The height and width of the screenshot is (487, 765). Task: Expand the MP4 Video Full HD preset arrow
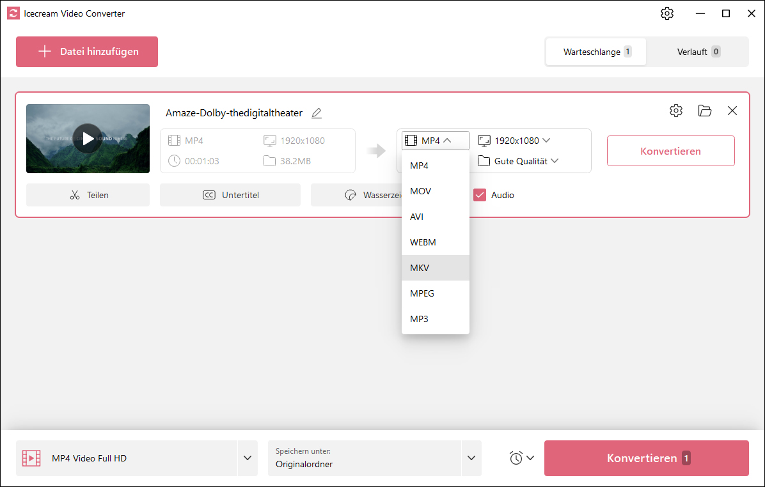click(x=248, y=458)
